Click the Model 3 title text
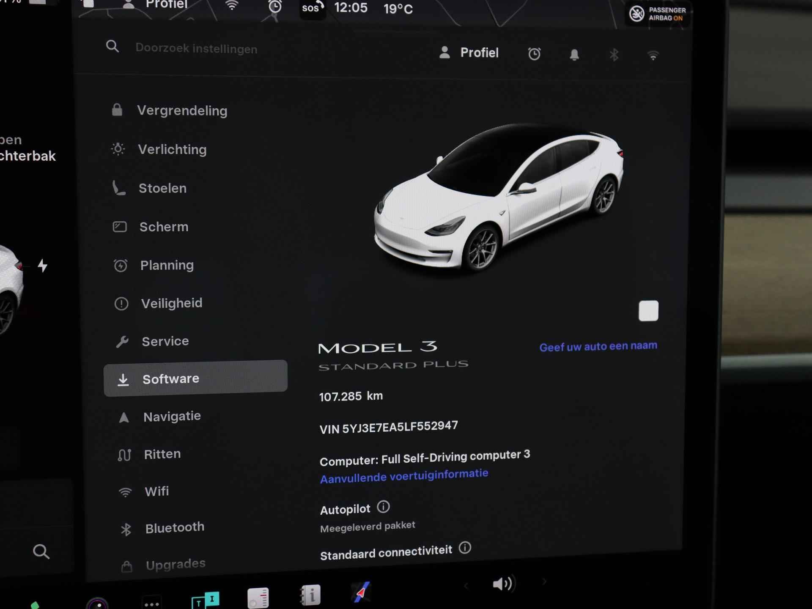The width and height of the screenshot is (812, 609). (x=378, y=348)
